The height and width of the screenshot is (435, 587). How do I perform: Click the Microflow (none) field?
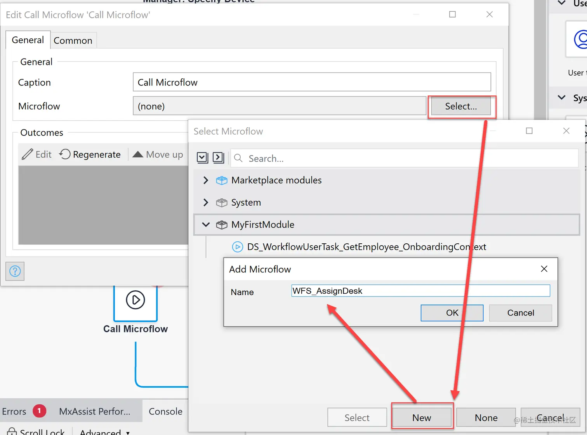[x=280, y=106]
